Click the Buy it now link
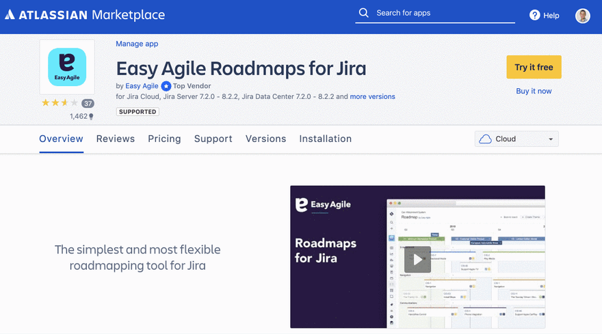Screen dimensions: 602x334 tap(534, 91)
